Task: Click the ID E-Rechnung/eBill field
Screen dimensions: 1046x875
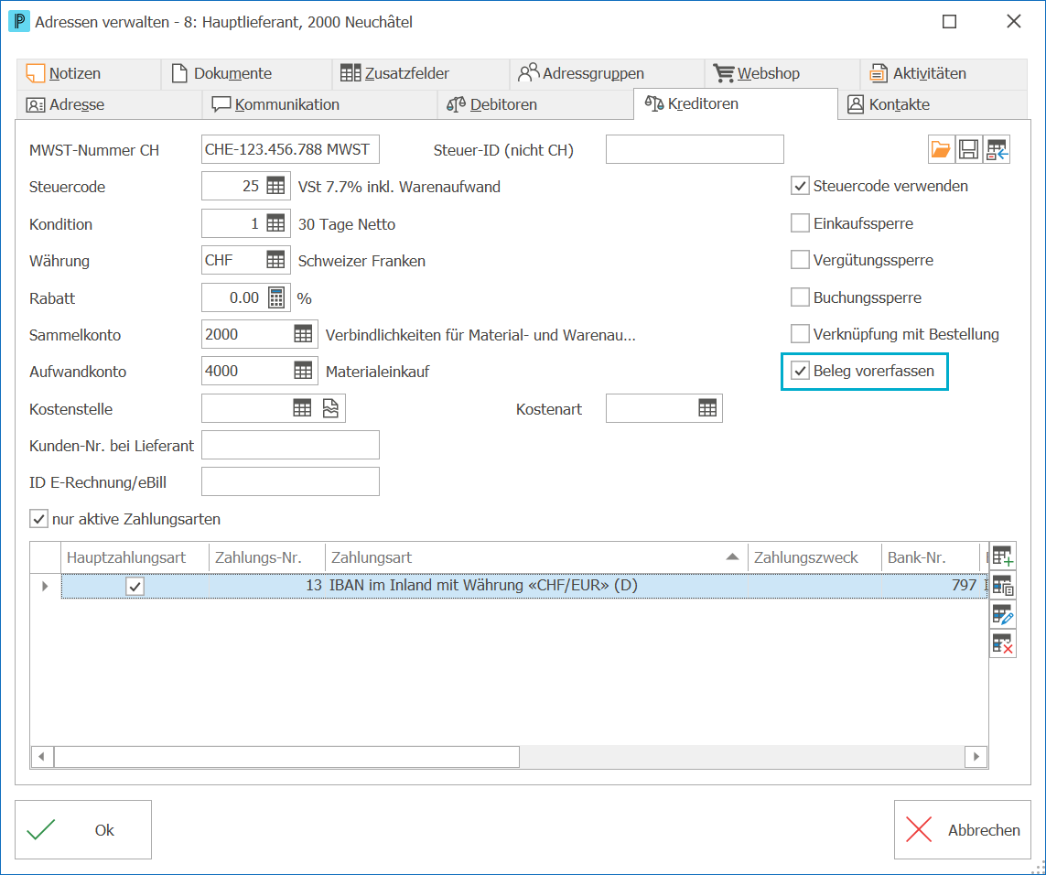Action: click(x=290, y=481)
